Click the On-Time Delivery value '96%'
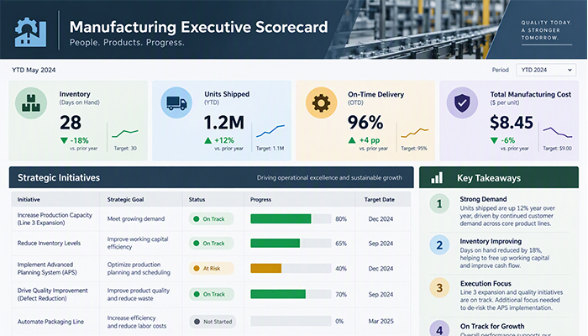The image size is (588, 336). click(x=365, y=123)
